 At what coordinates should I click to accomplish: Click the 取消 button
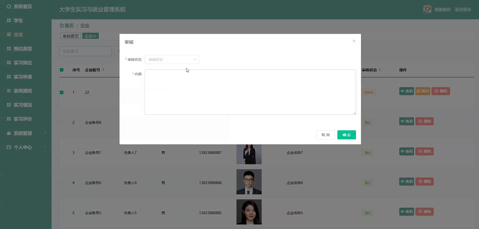tap(325, 135)
